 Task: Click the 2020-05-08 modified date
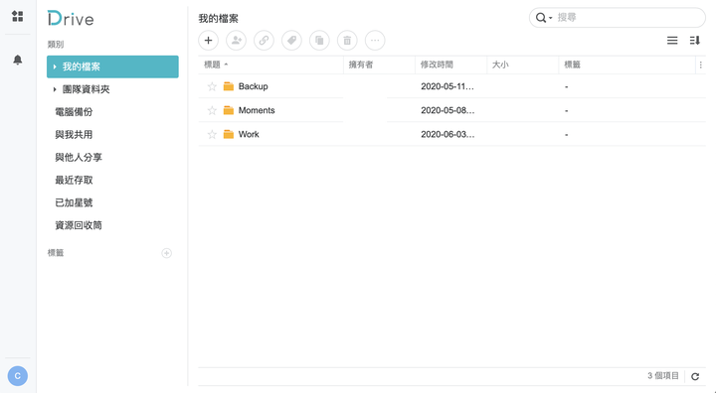point(447,110)
